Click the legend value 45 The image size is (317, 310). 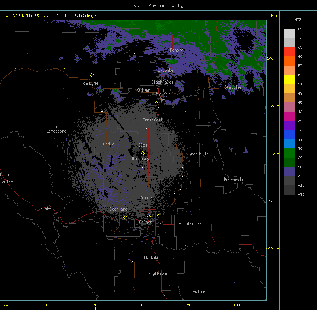point(300,103)
